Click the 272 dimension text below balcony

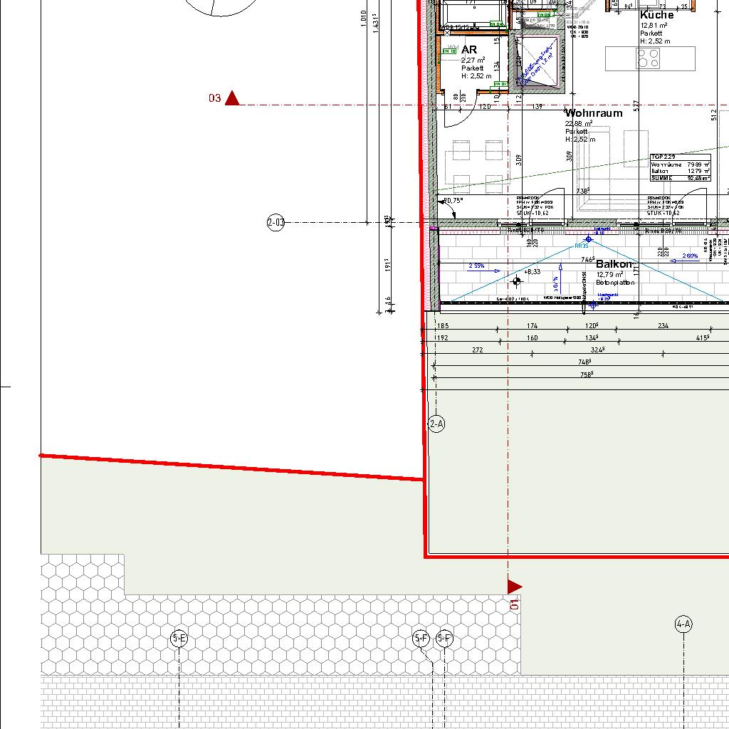[477, 350]
